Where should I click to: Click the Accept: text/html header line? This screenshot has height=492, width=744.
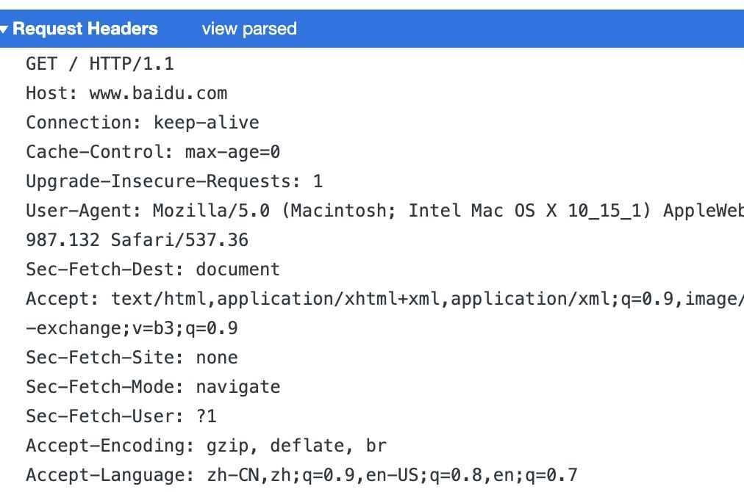384,299
